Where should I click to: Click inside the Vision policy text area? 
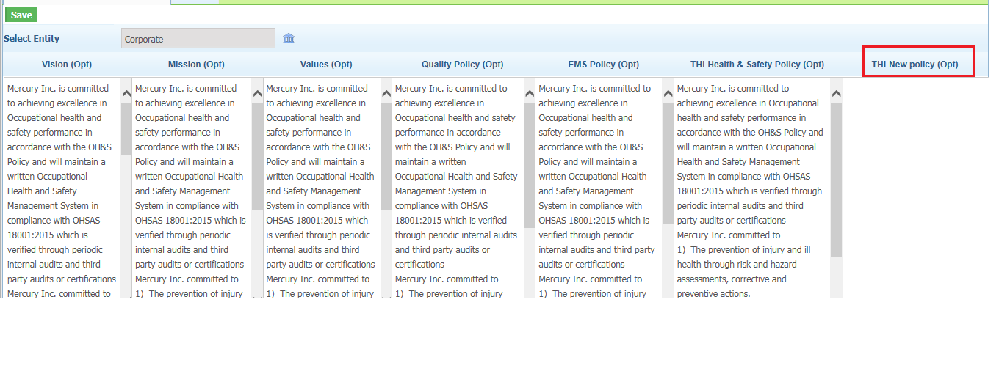point(62,188)
